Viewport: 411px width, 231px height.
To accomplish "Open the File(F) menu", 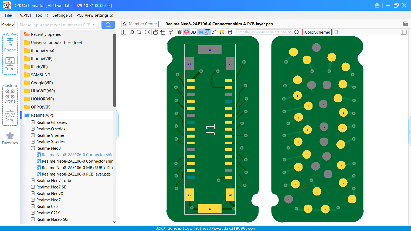I will (10, 15).
